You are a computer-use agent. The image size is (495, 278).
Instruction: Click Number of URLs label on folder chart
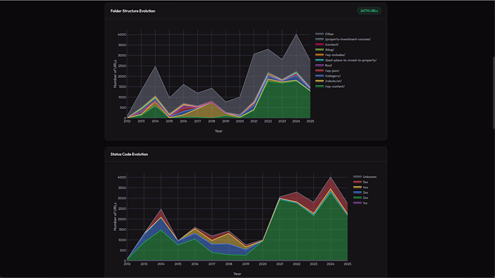(115, 74)
